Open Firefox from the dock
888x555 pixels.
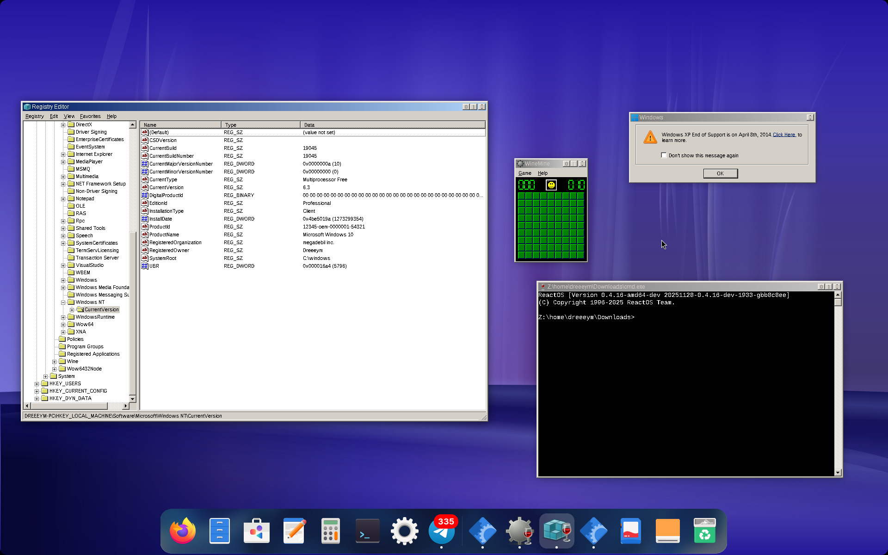coord(183,530)
